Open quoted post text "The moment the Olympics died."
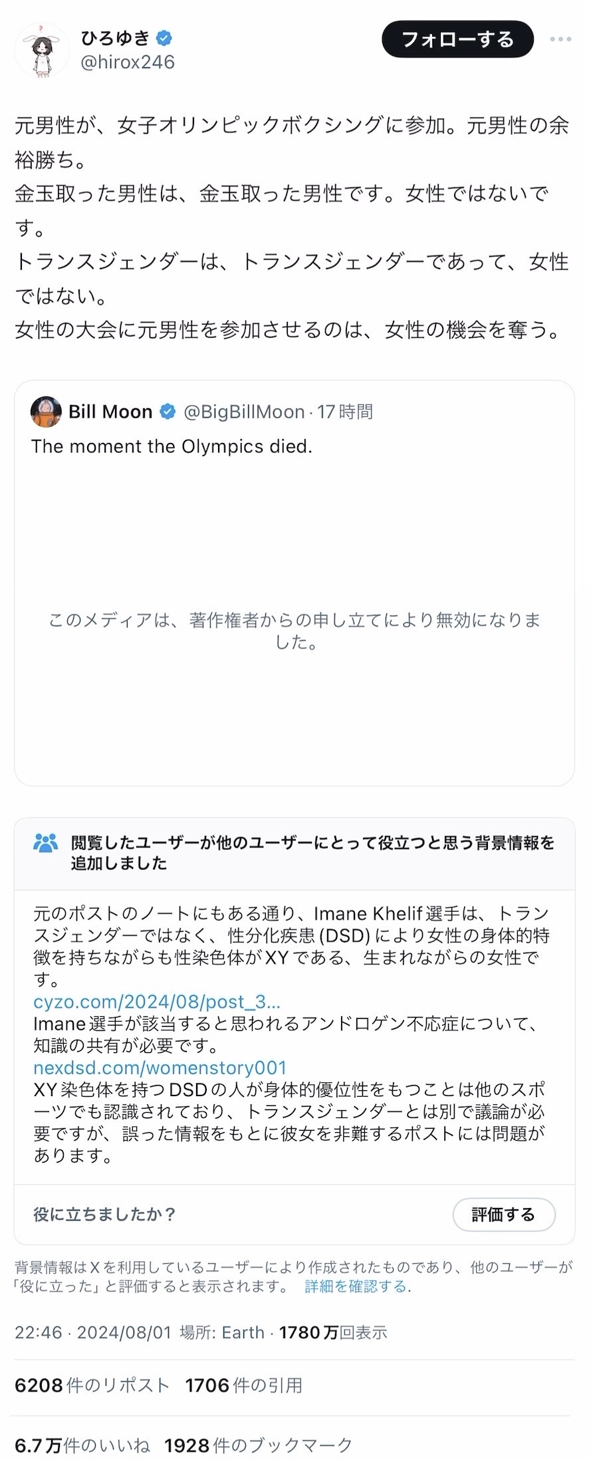 [x=172, y=446]
